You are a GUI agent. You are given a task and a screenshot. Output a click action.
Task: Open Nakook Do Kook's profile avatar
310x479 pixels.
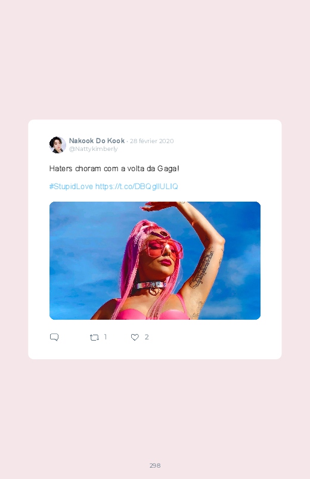57,145
